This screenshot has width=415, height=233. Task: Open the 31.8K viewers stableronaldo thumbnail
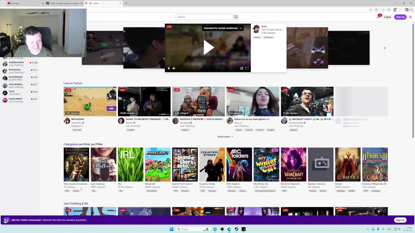pyautogui.click(x=307, y=101)
